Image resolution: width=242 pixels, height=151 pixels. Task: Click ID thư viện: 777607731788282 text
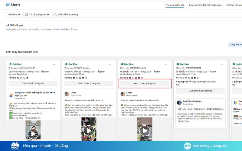[188, 68]
